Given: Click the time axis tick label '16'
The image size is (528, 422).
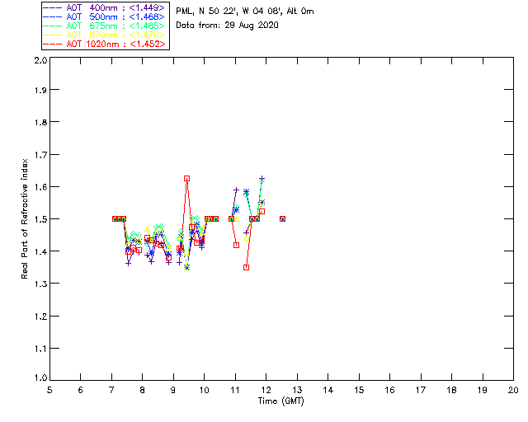Looking at the screenshot, I should click(389, 390).
